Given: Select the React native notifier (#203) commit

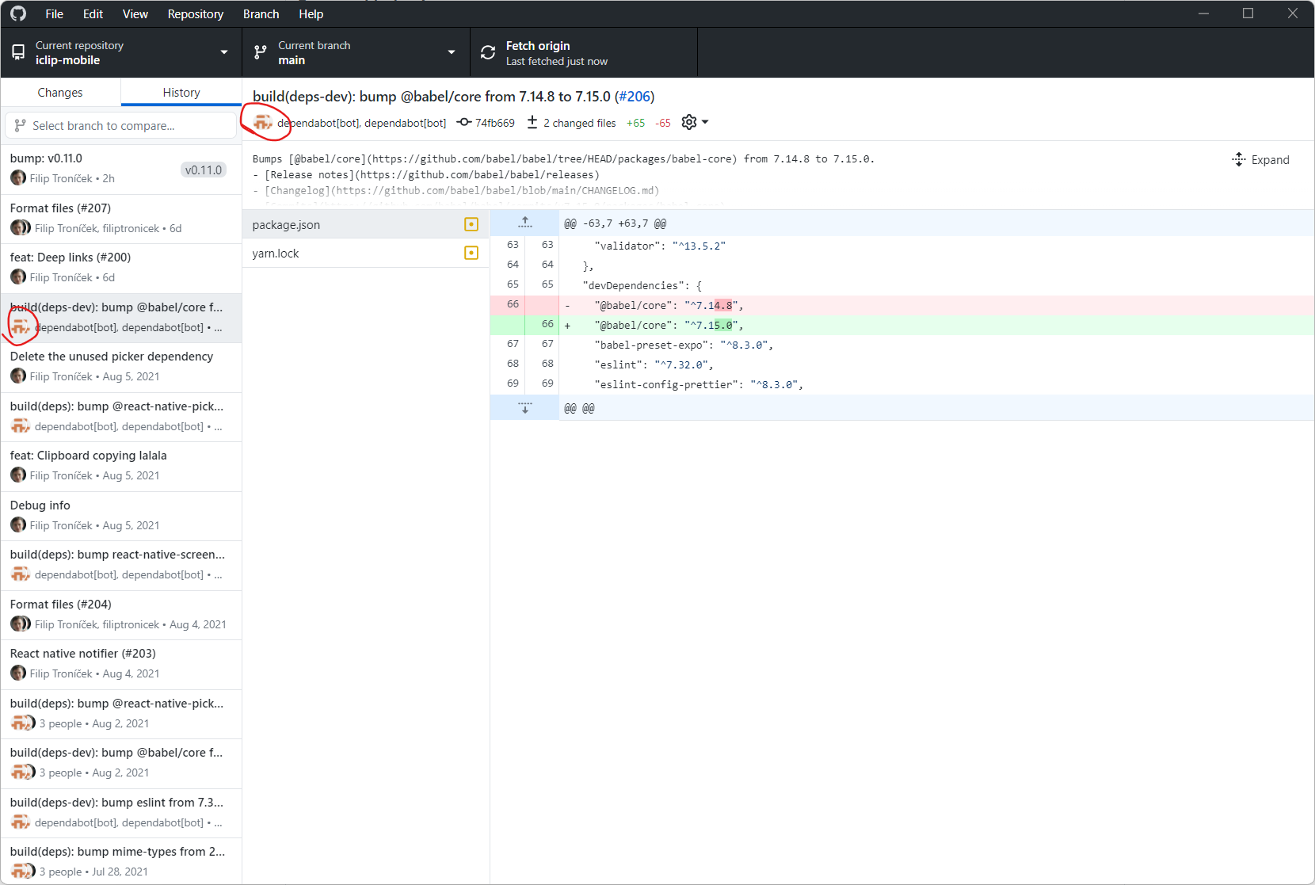Looking at the screenshot, I should click(x=121, y=665).
